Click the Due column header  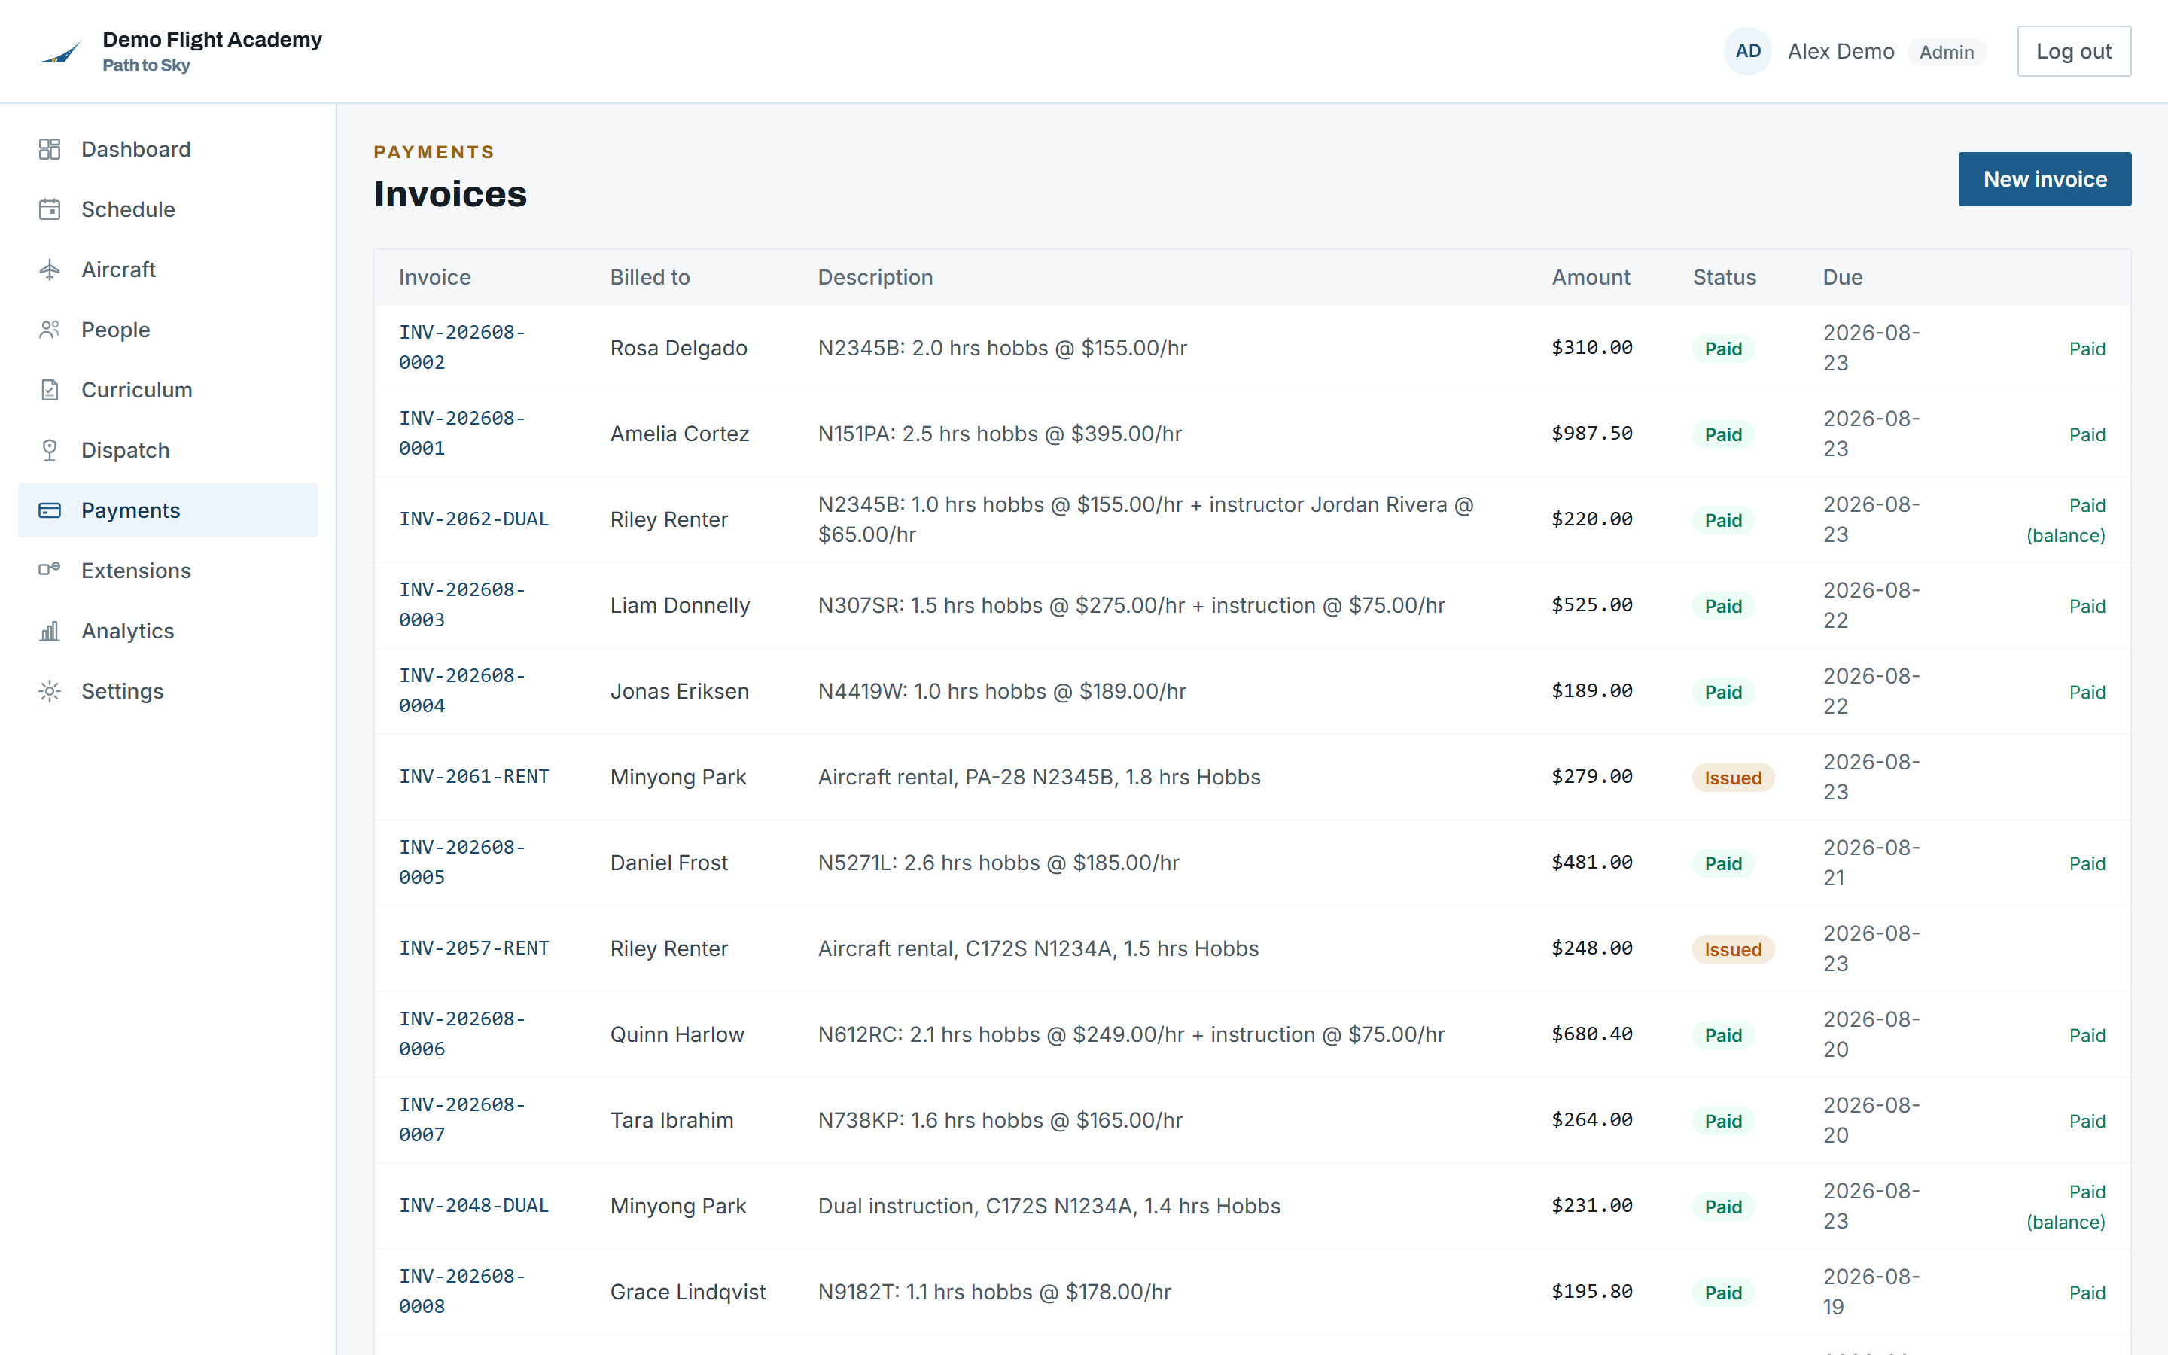(1842, 277)
